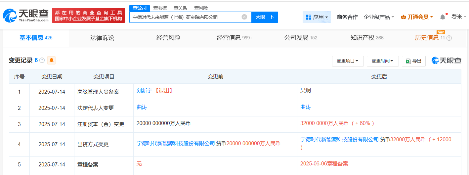Viewport: 469px width, 175px height.
Task: Switch to the 查老板 search tab
Action: [160, 8]
